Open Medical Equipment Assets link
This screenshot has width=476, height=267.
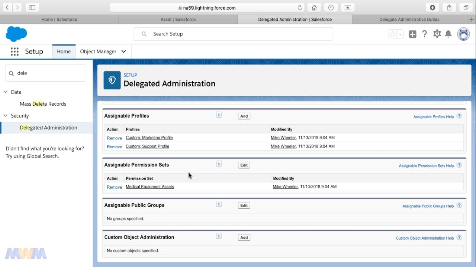[x=150, y=187]
